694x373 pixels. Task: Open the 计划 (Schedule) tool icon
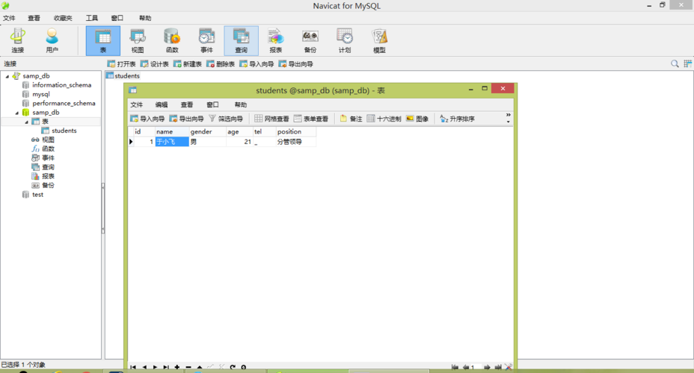tap(345, 40)
